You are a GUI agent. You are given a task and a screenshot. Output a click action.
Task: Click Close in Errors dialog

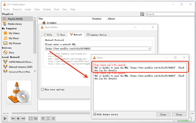pos(179,115)
